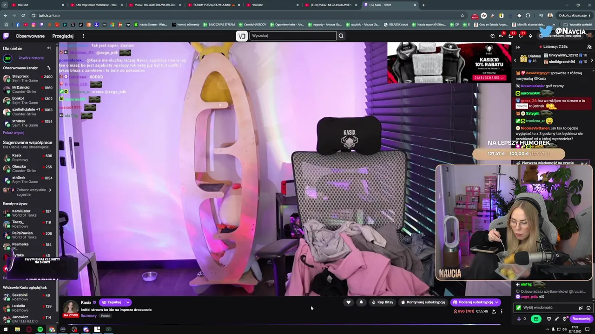
Task: Select the MrDzinold channel in the sidebar
Action: click(28, 89)
